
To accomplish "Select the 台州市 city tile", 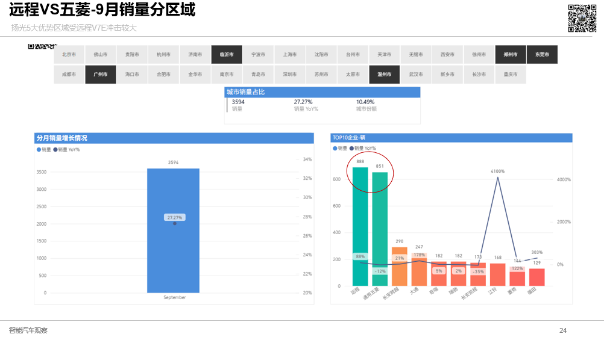I will (x=353, y=55).
